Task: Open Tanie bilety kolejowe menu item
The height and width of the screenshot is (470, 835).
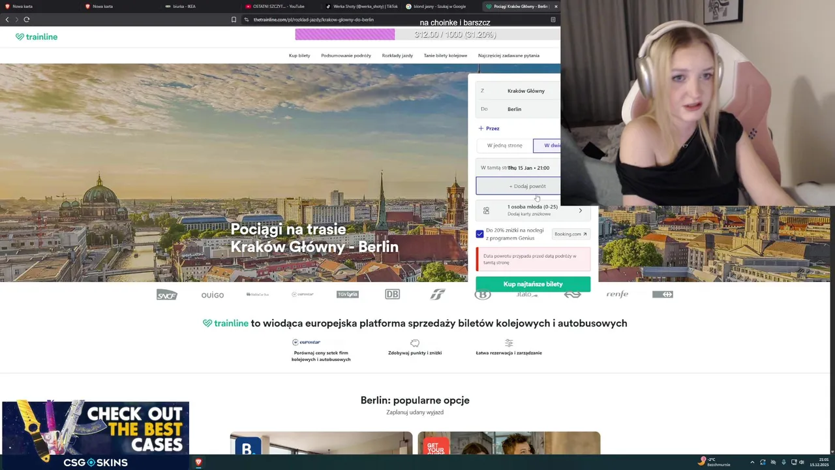Action: click(x=446, y=55)
